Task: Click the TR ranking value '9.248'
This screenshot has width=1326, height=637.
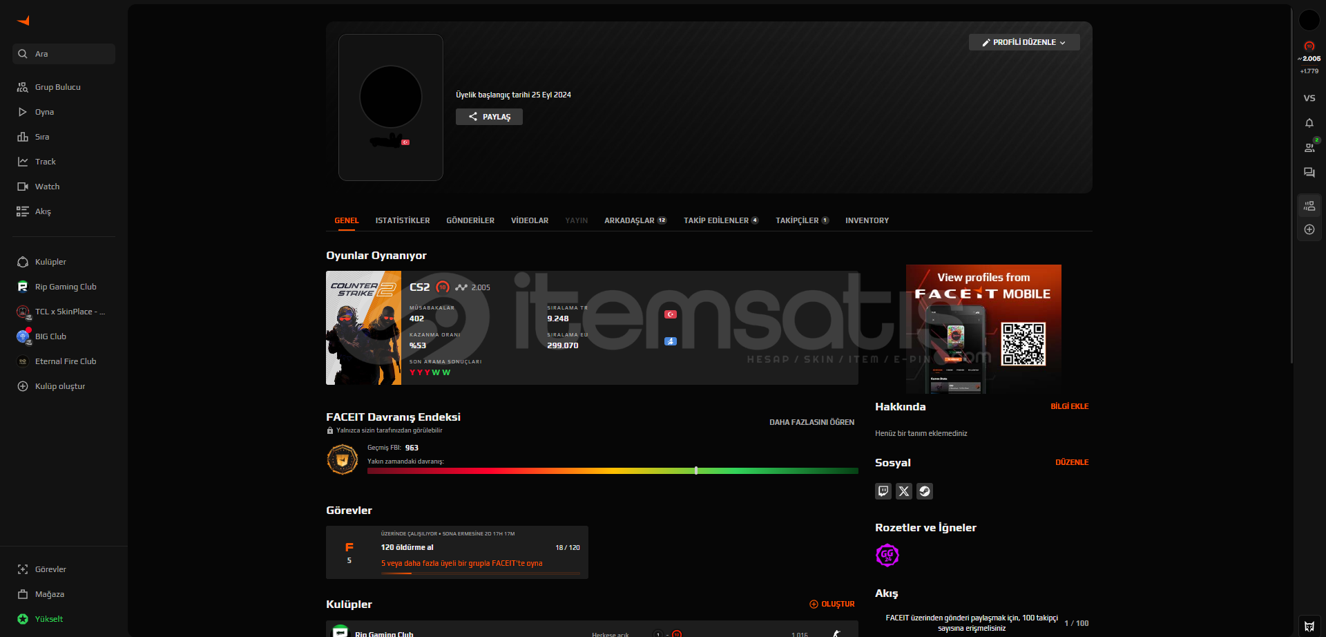Action: pos(558,318)
